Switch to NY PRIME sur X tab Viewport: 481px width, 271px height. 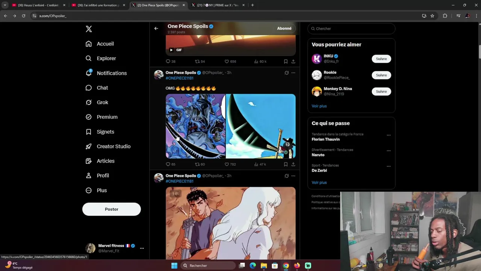[x=217, y=5]
